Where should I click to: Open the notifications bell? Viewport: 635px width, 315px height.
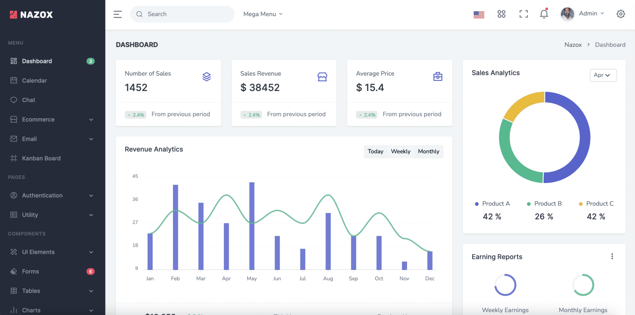(544, 14)
